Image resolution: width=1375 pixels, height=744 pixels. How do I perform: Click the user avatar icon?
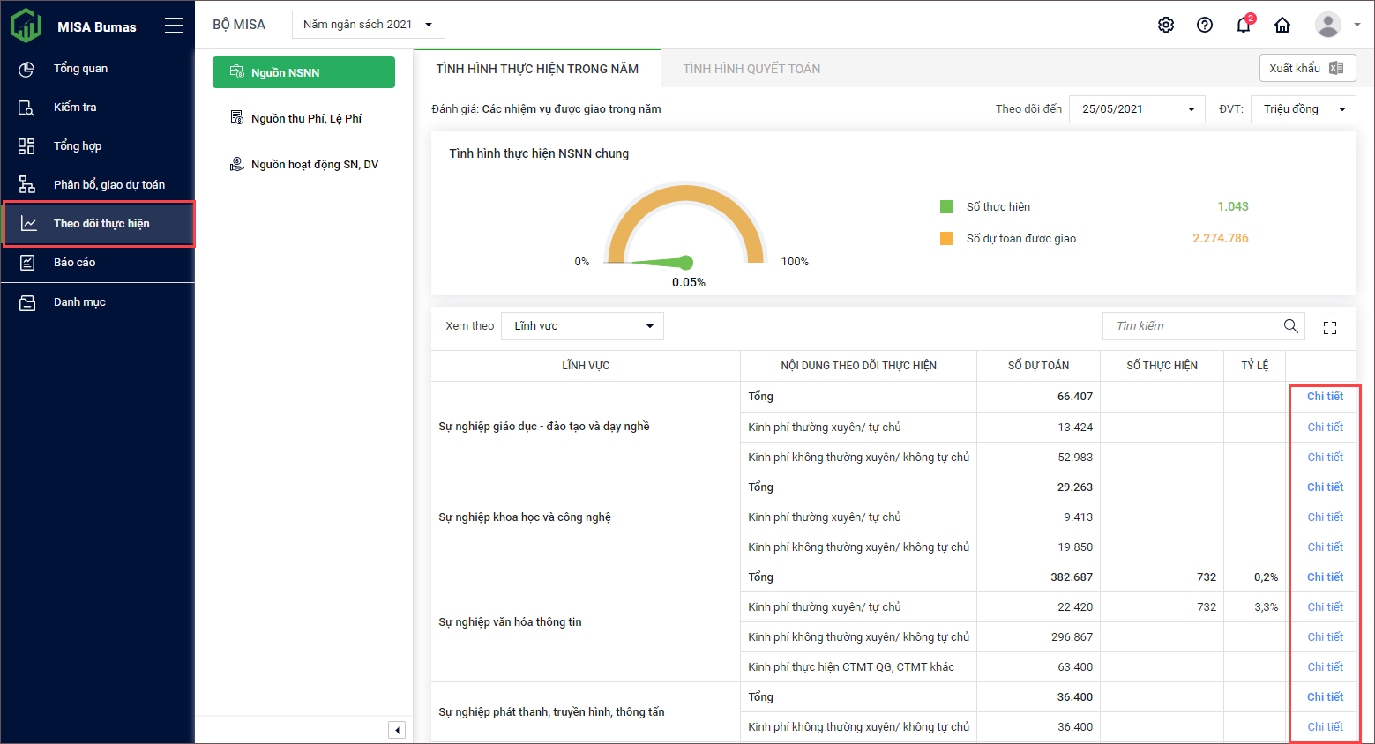1327,25
